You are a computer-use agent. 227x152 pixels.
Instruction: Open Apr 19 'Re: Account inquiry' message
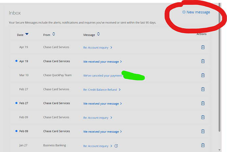pos(96,48)
